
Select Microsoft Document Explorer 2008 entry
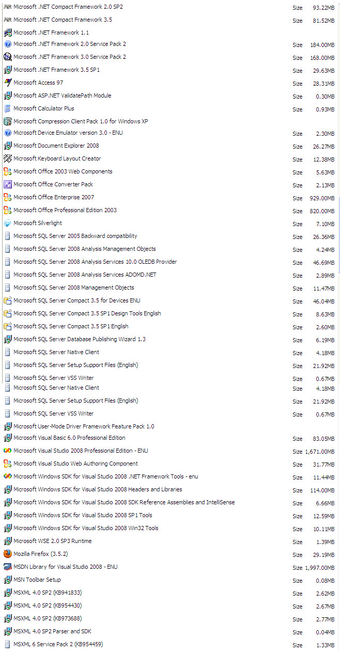click(x=56, y=146)
